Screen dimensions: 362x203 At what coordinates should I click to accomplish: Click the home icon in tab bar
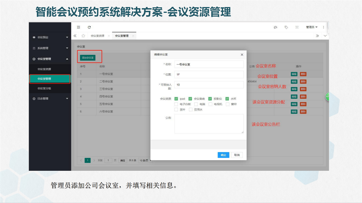[83, 36]
